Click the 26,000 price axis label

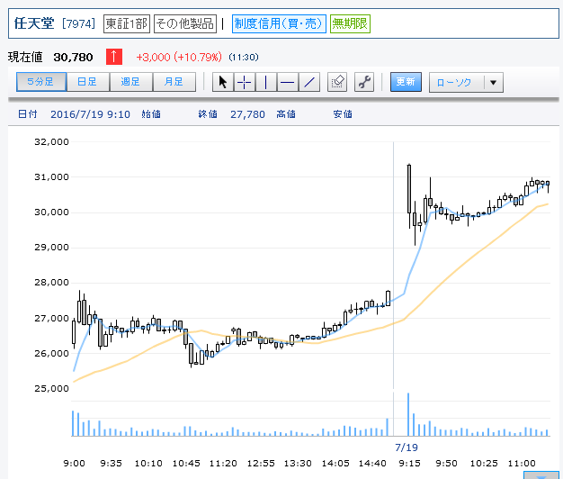click(x=51, y=353)
